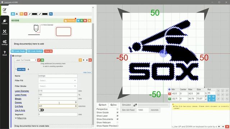Open the second black color swatch
This screenshot has width=230, height=129.
click(x=45, y=14)
